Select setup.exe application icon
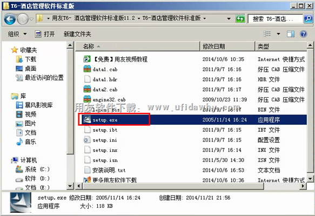Image resolution: width=315 pixels, height=216 pixels. point(87,120)
